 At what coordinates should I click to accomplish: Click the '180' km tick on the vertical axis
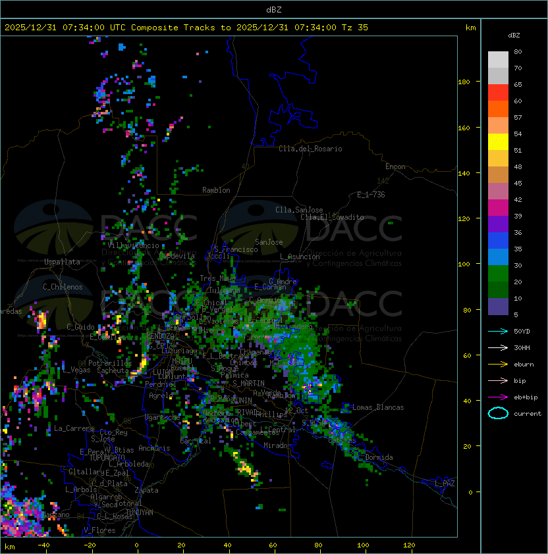point(464,82)
